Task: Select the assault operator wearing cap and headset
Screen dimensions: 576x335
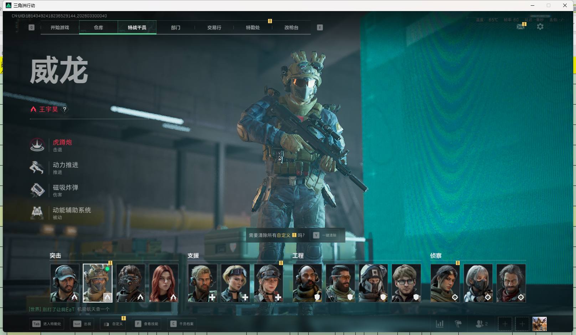Action: [x=65, y=283]
